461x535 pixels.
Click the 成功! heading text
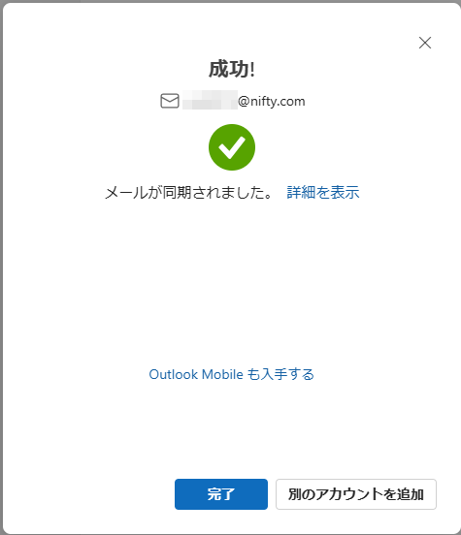point(232,69)
